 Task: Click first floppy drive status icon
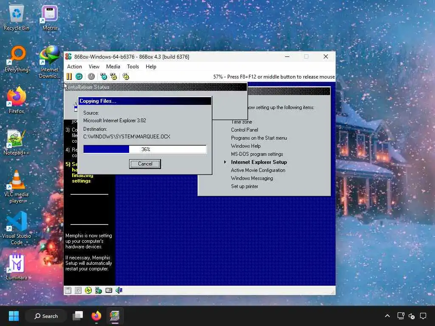coord(68,290)
